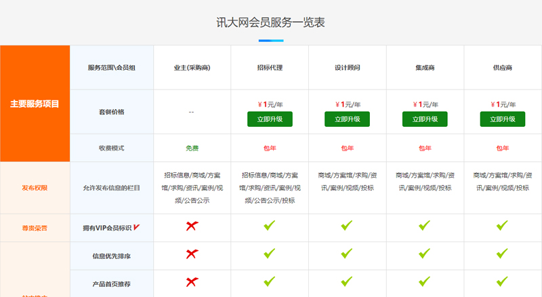This screenshot has width=542, height=297.
Task: Click green check in 拥有VIP会员标识 row under 招标代理
Action: click(270, 225)
